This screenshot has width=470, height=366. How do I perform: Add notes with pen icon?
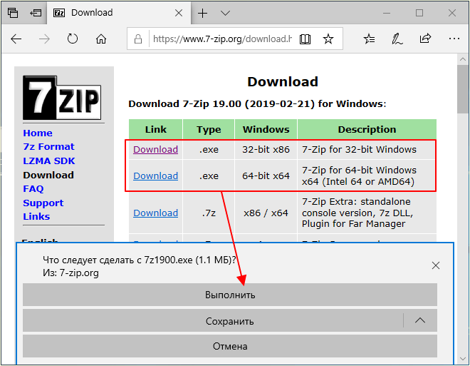(x=397, y=39)
